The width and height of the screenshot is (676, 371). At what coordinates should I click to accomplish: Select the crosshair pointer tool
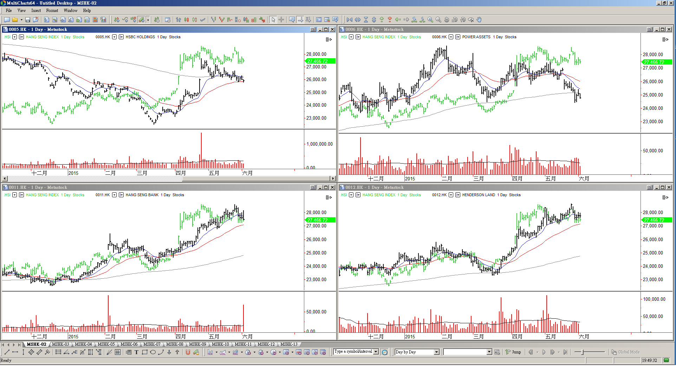pyautogui.click(x=281, y=20)
